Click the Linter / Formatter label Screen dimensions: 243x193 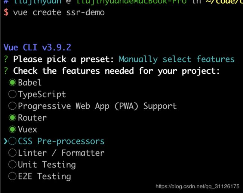pyautogui.click(x=61, y=153)
